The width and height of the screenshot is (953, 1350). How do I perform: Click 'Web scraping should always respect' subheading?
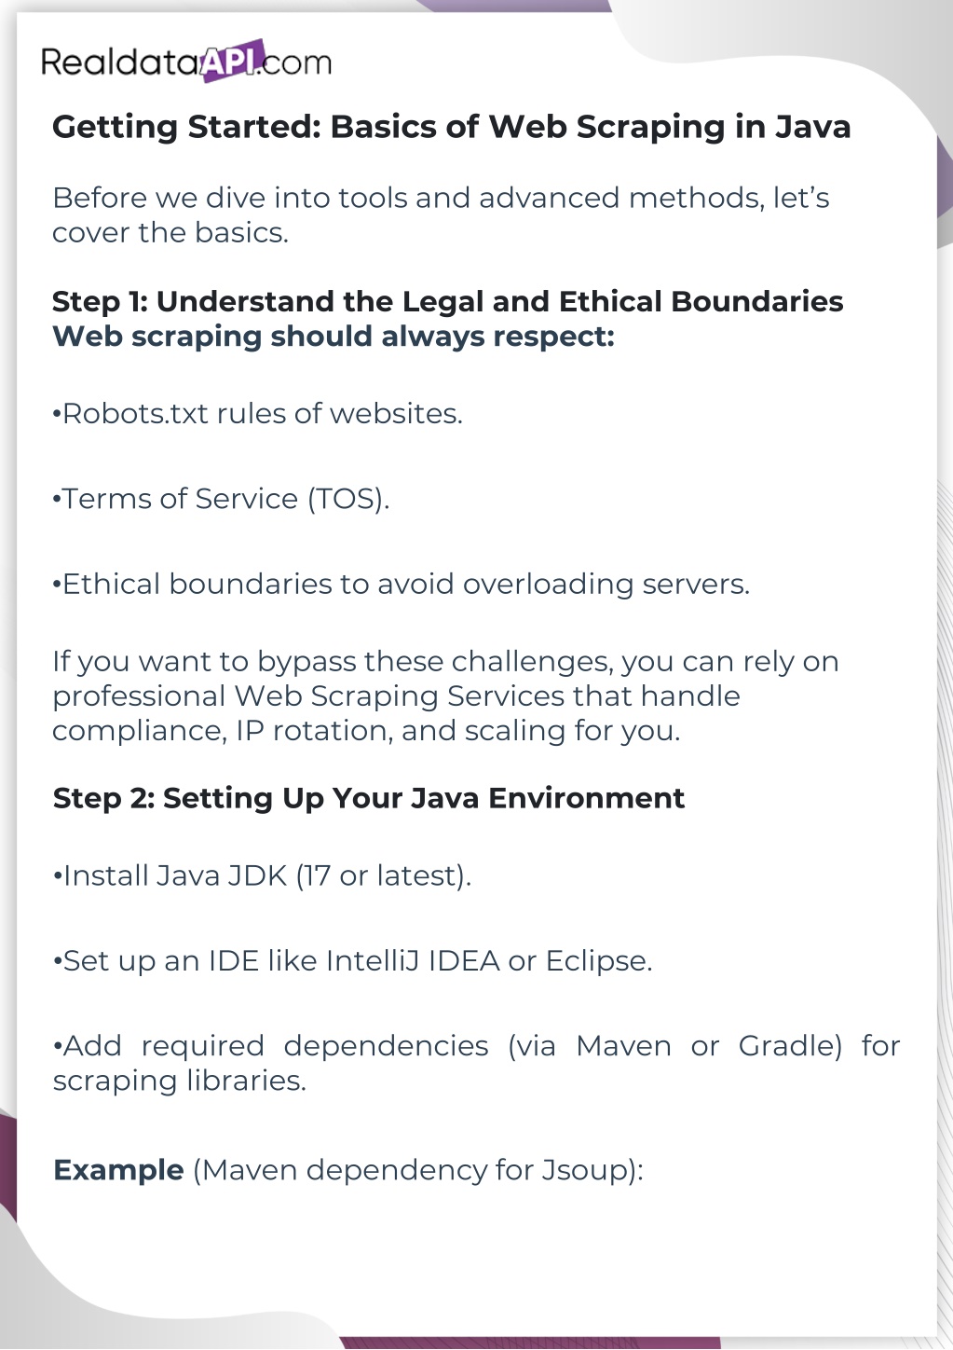pyautogui.click(x=333, y=336)
